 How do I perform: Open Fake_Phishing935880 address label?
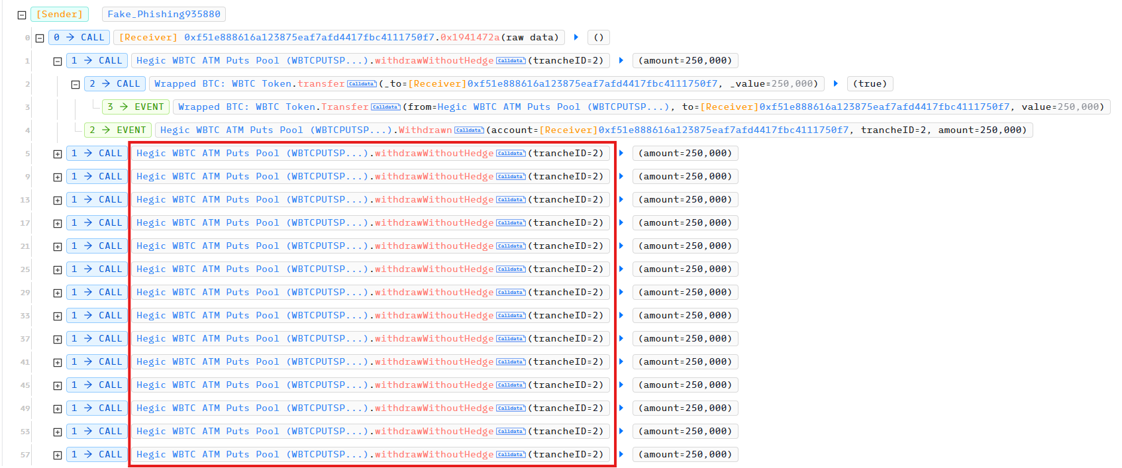click(x=164, y=14)
